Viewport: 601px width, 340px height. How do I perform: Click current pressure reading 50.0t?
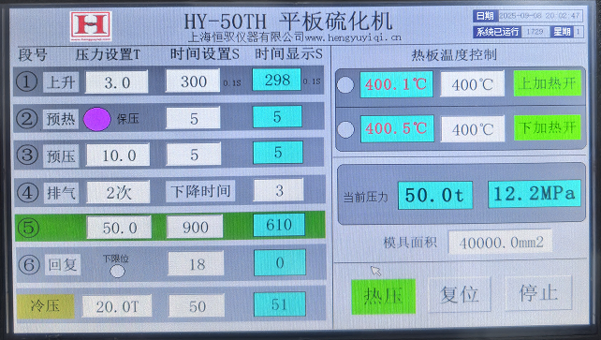point(435,195)
